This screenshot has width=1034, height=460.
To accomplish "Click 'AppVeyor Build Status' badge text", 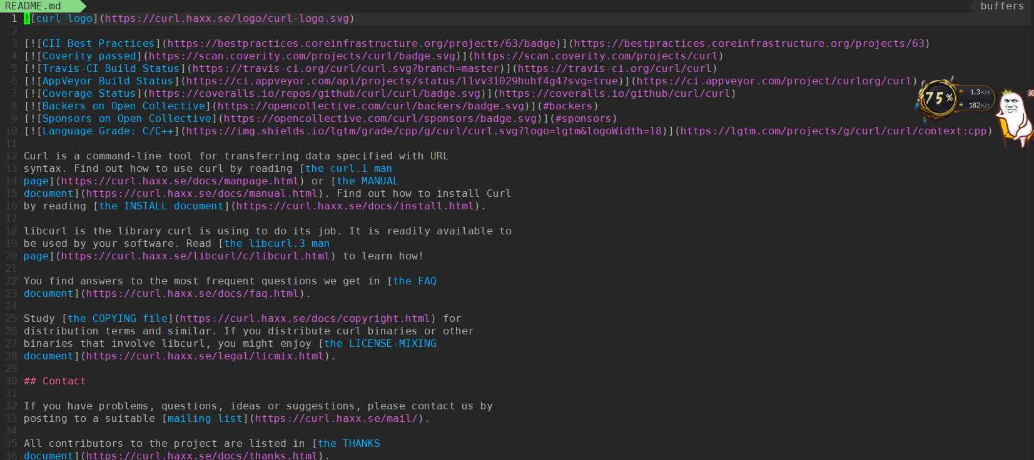I will [108, 81].
